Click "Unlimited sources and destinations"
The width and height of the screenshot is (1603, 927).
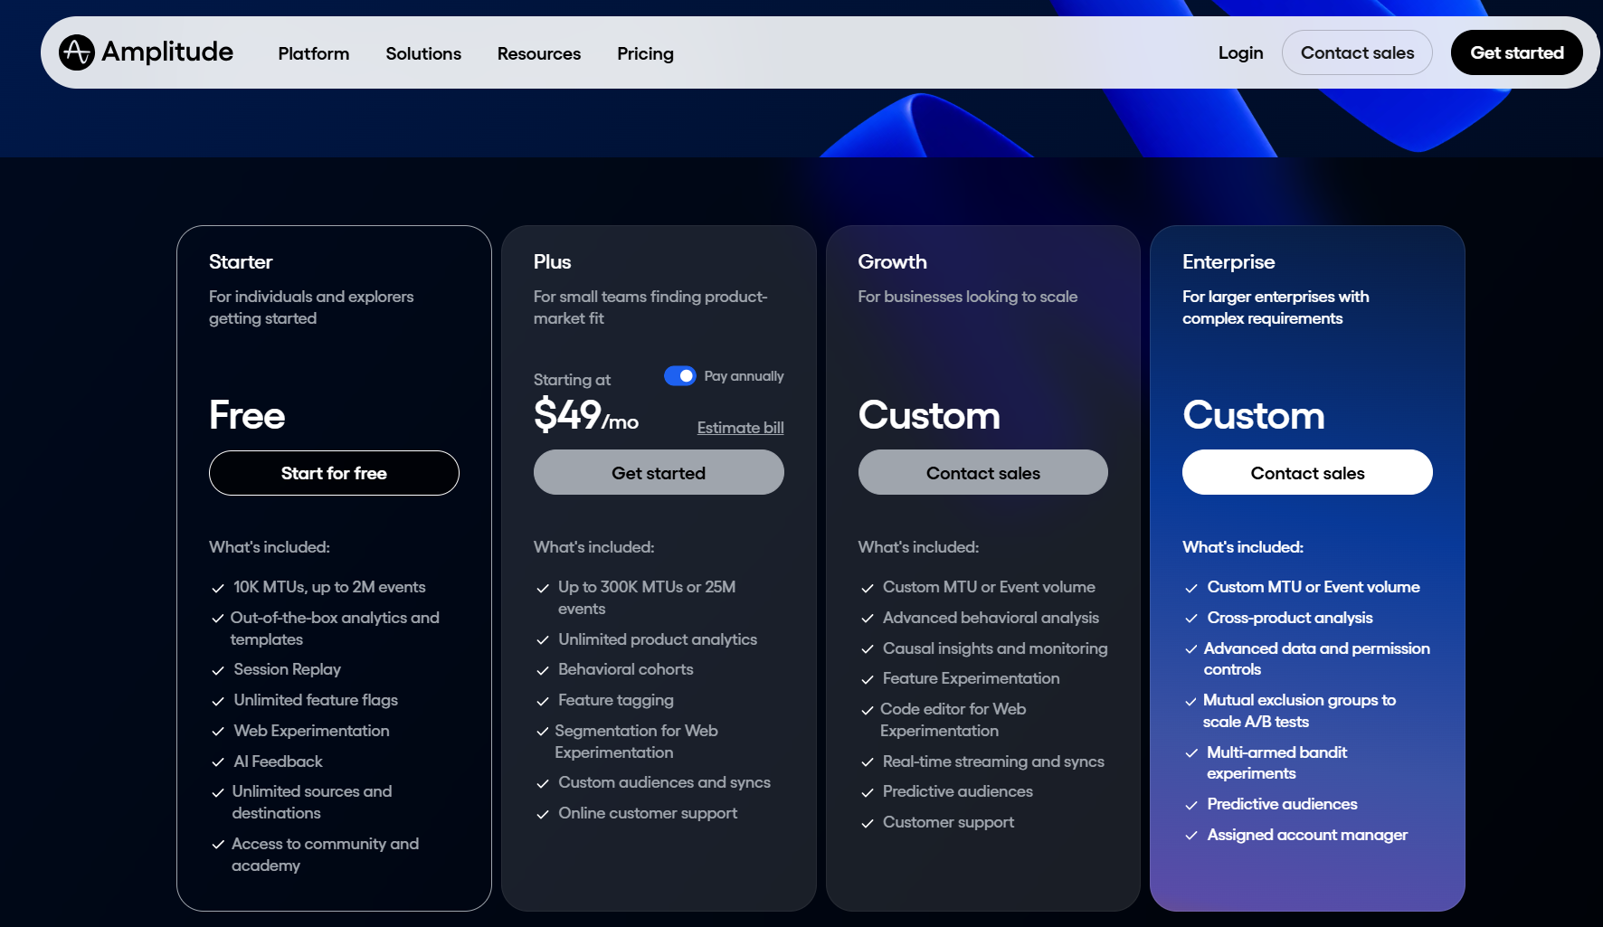312,802
